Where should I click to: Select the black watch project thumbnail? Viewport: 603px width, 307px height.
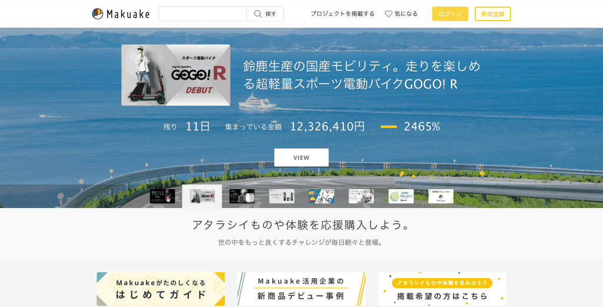coord(163,196)
